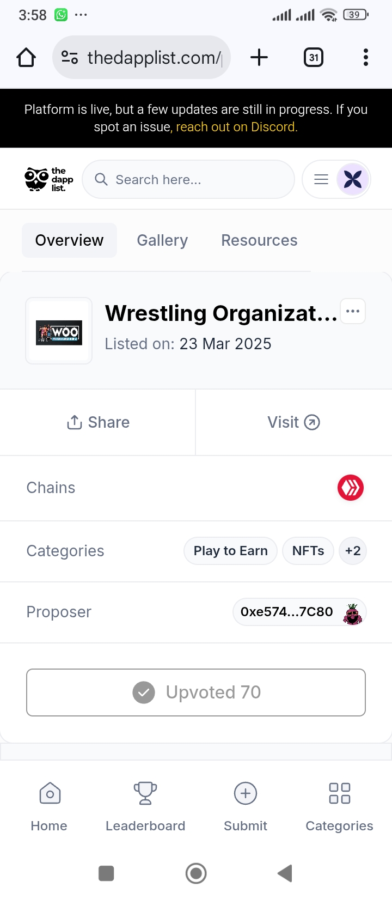Open the WOO dapp logo thumbnail
The height and width of the screenshot is (899, 392).
click(x=59, y=331)
